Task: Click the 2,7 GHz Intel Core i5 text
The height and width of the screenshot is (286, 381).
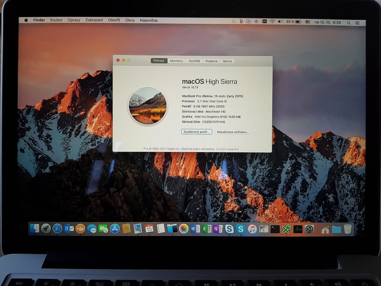Action: (x=212, y=101)
